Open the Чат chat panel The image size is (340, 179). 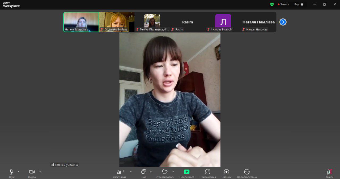143,172
